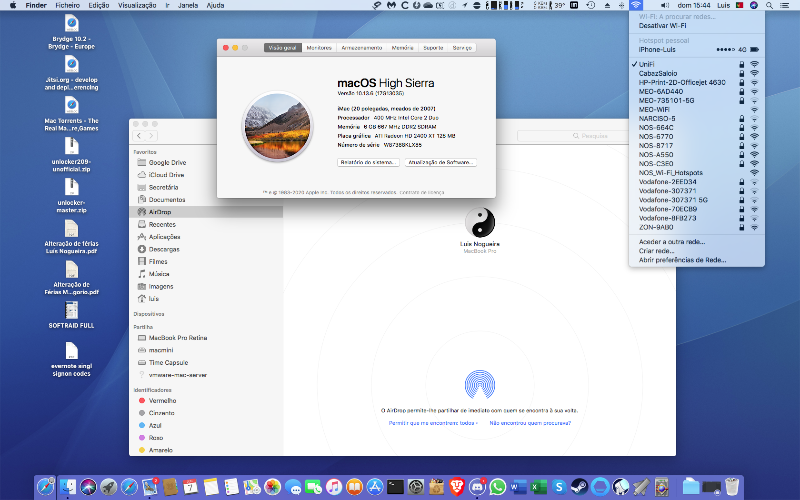Open System Preferences gear in Dock

tap(416, 487)
